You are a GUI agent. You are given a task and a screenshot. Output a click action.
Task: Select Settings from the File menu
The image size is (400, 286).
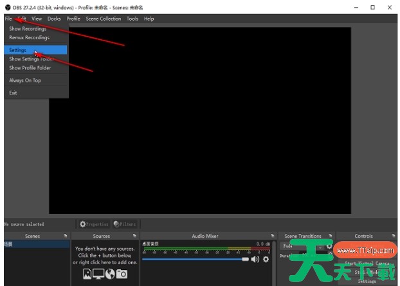coord(18,49)
